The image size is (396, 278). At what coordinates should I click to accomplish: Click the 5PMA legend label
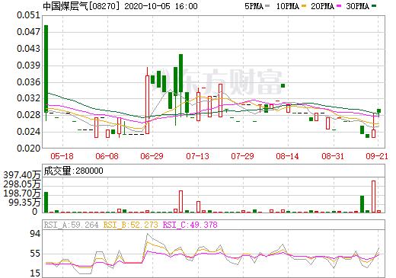[254, 6]
